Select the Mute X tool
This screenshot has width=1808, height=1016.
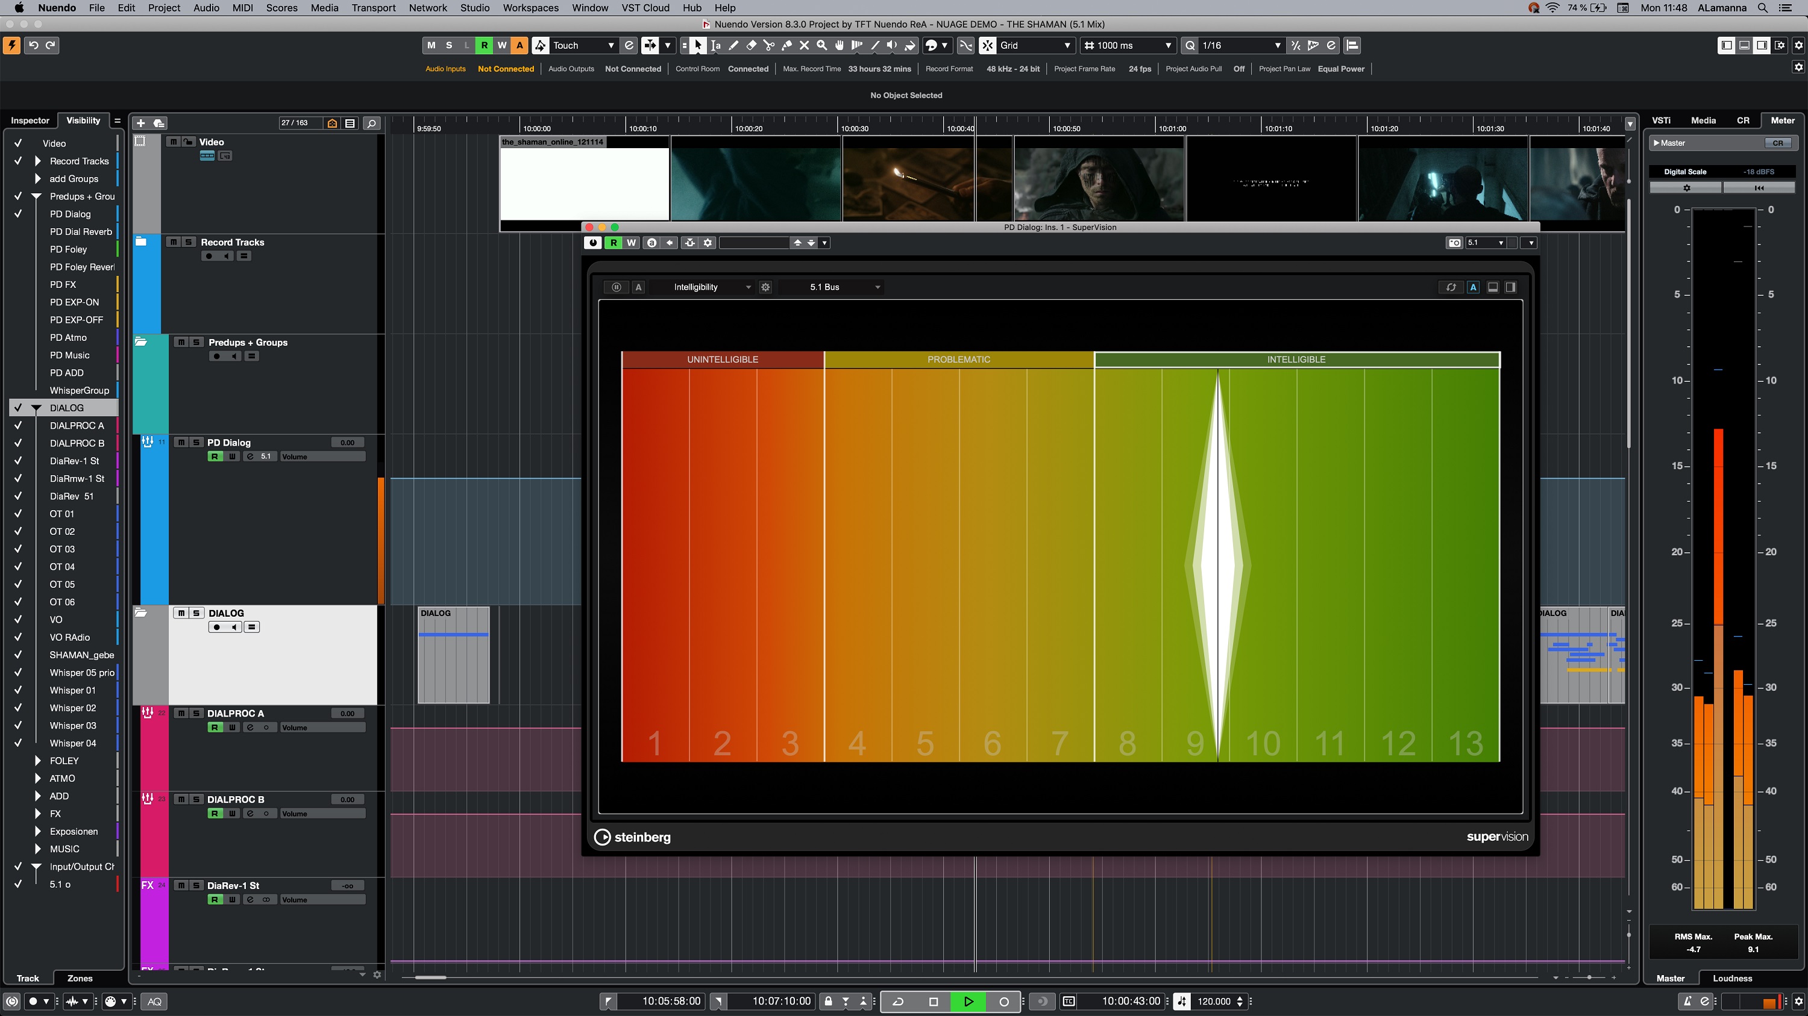click(805, 46)
